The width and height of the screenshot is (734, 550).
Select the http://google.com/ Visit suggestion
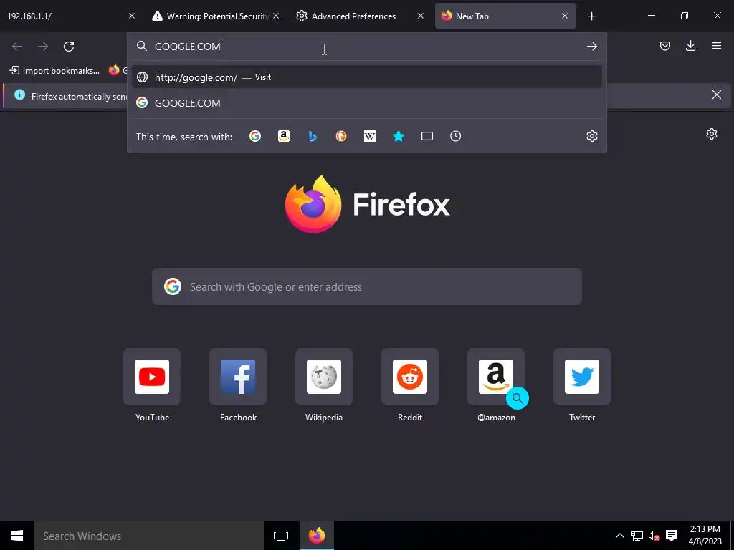pos(367,77)
